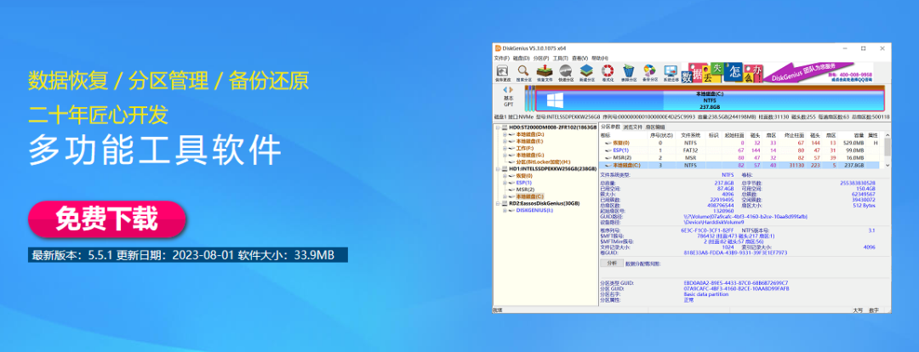Open the 文件(F) menu
The width and height of the screenshot is (919, 352).
click(502, 58)
